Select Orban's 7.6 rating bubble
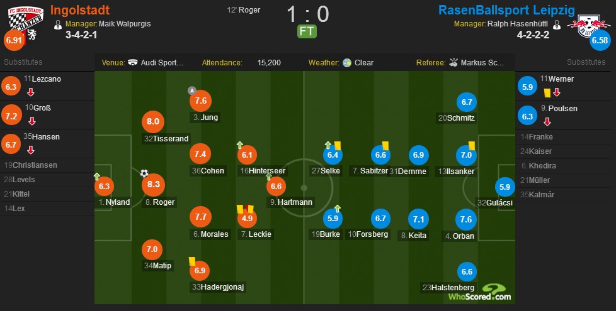Screen dimensions: 616x311 pyautogui.click(x=466, y=219)
